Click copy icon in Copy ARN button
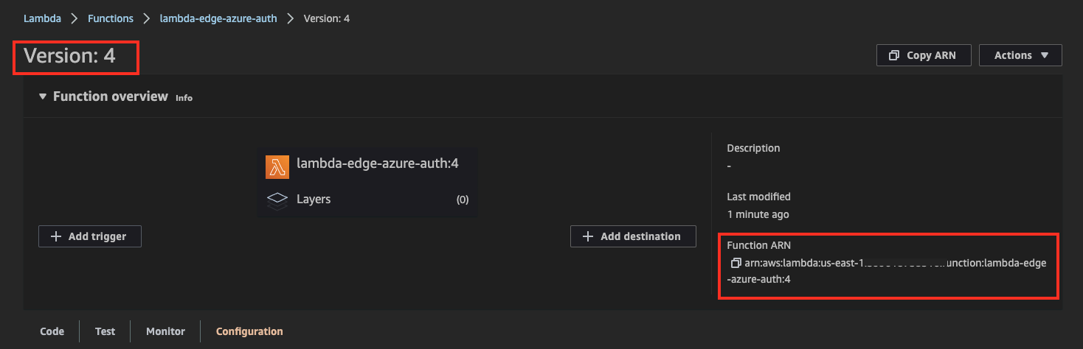The height and width of the screenshot is (349, 1083). pos(894,55)
